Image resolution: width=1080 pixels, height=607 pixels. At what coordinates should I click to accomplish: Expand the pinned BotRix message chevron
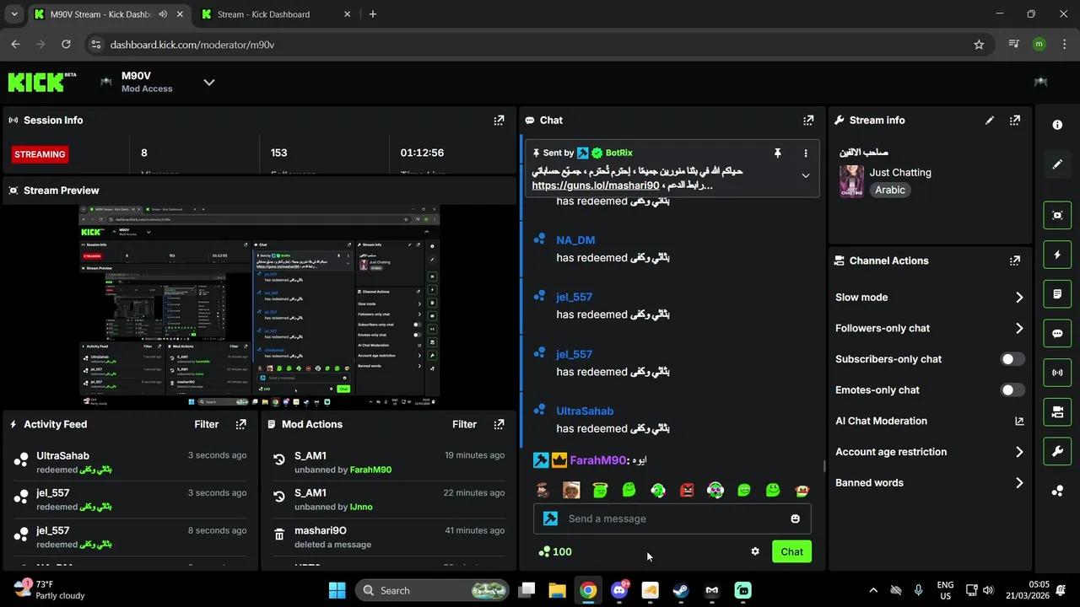point(806,176)
